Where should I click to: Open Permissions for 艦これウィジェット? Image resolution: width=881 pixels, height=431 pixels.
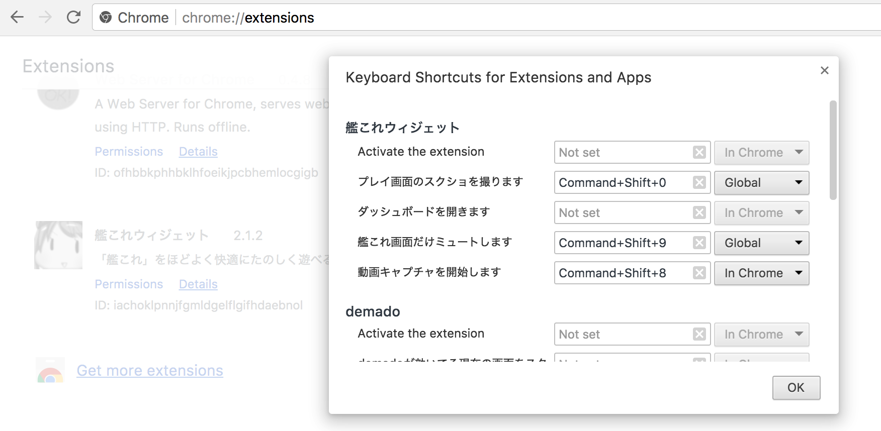pyautogui.click(x=129, y=284)
